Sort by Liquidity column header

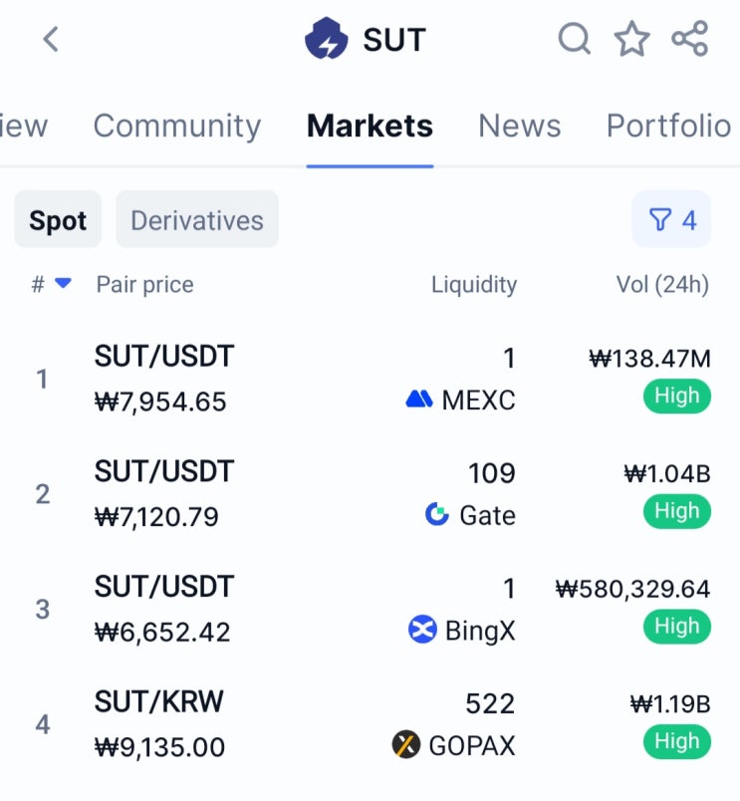tap(474, 285)
